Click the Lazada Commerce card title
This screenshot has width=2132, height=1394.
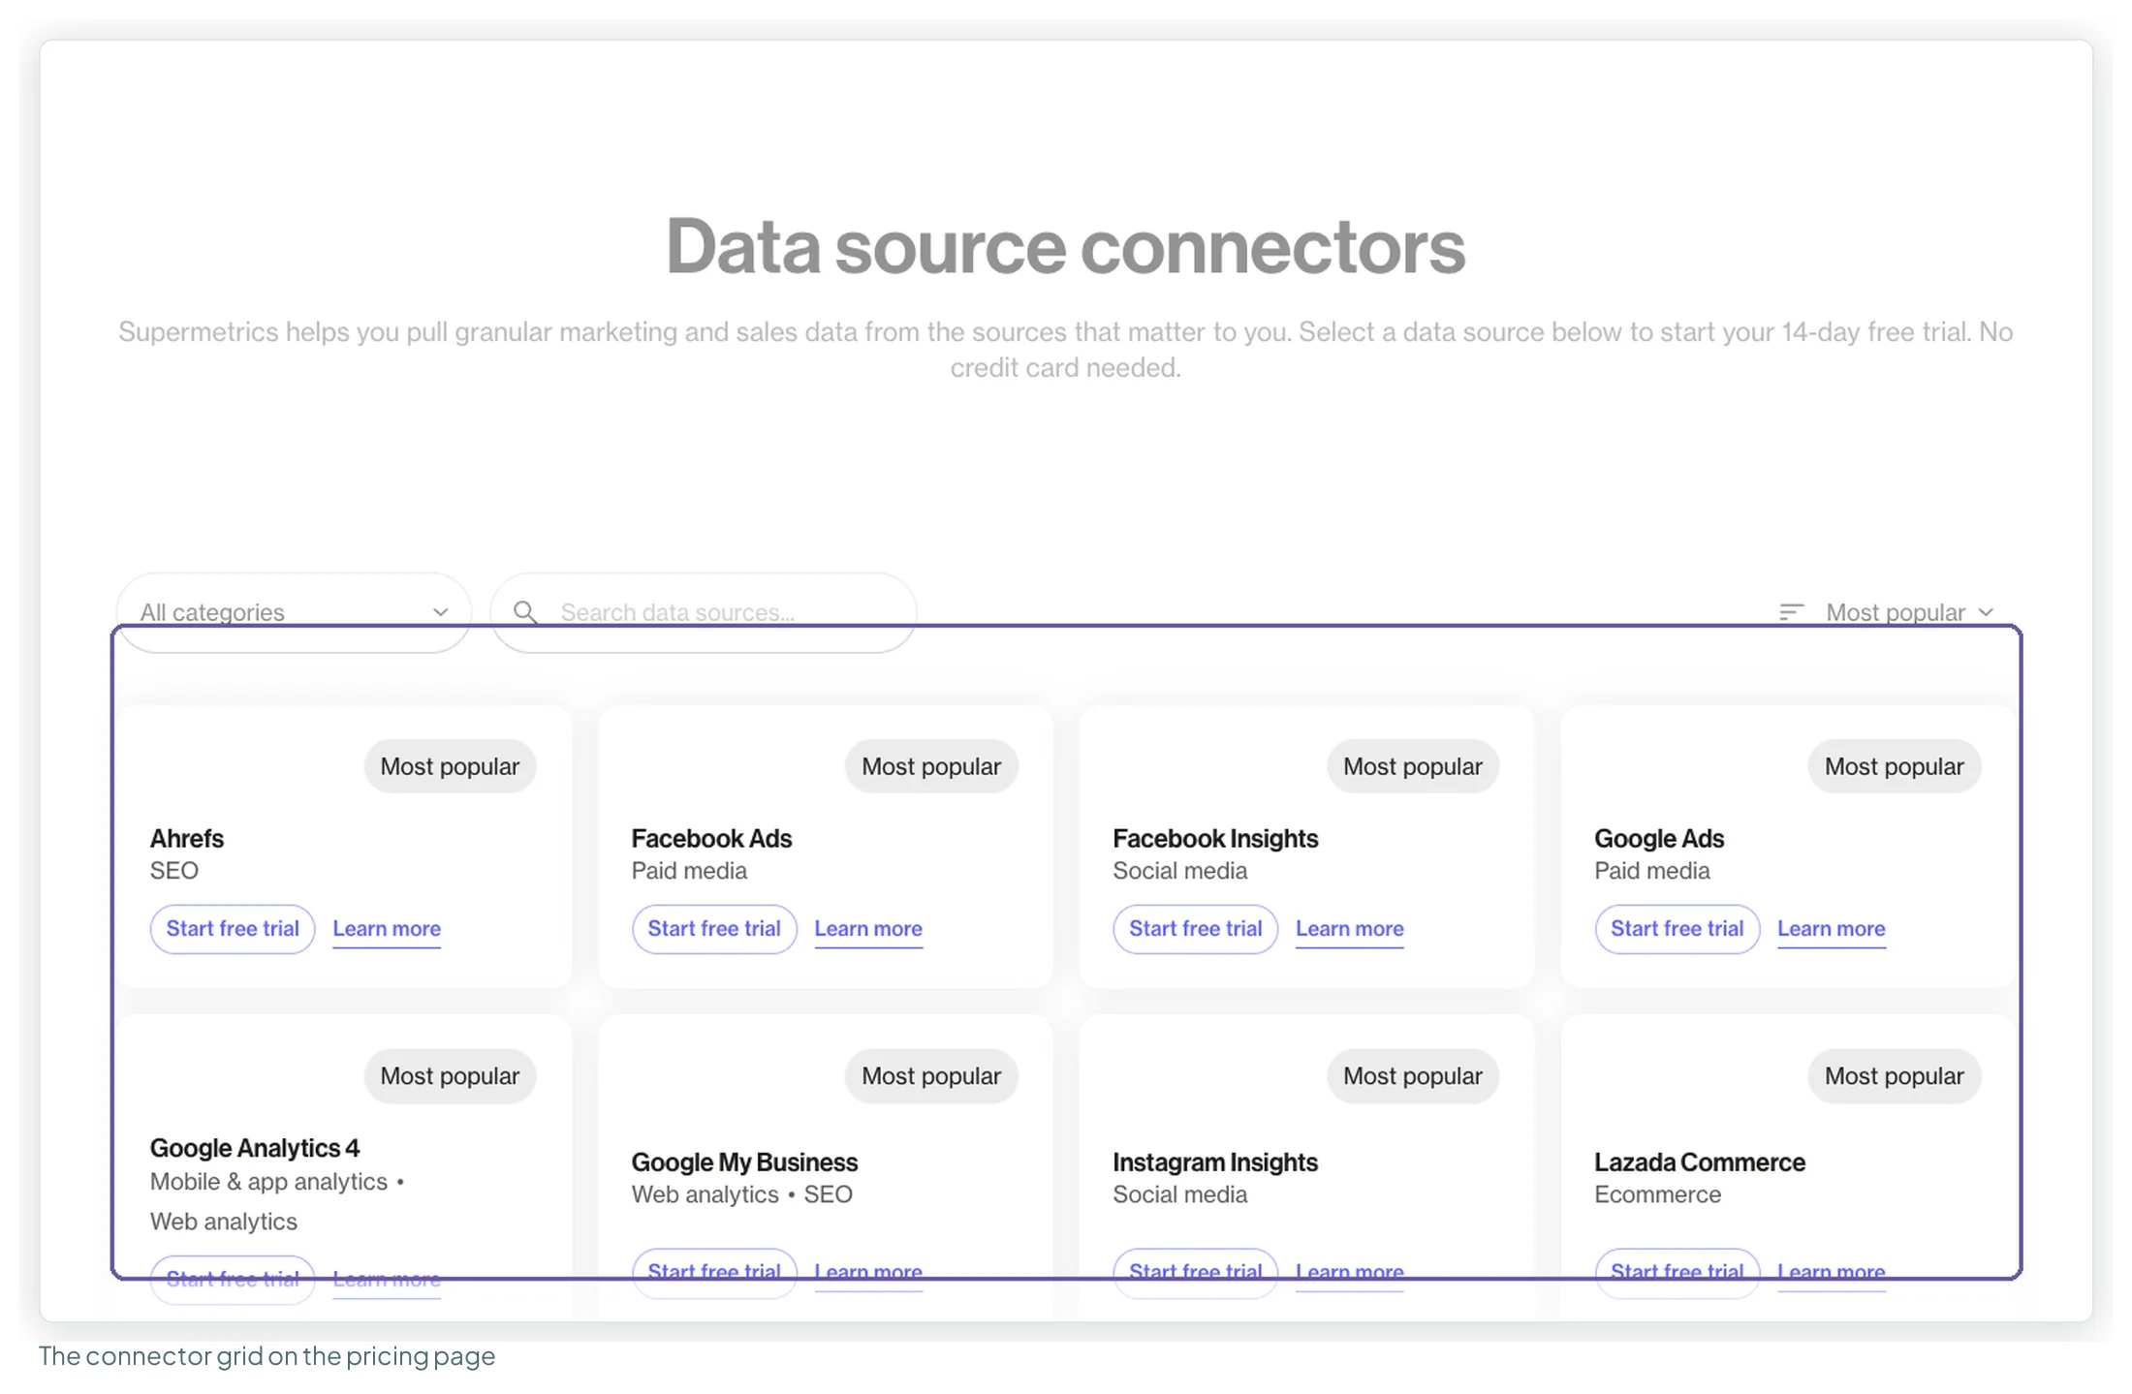tap(1700, 1162)
